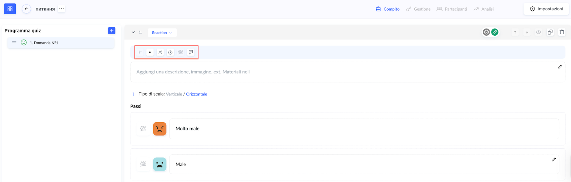571x182 pixels.
Task: Click the green pencil edit mode icon
Action: (x=495, y=32)
